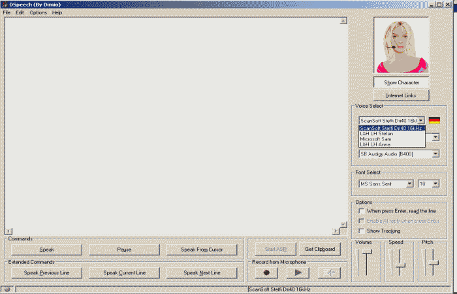Viewport: 457px width, 294px height.
Task: Click the Volume slider
Action: click(x=368, y=263)
